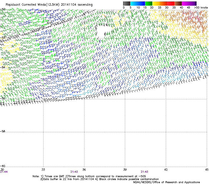Click the -54 latitude axis label
The height and width of the screenshot is (184, 209).
click(x=3, y=67)
